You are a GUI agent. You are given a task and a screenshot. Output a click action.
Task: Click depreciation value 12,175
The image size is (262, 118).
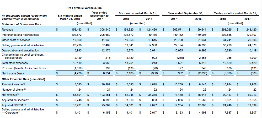pyautogui.click(x=106, y=50)
